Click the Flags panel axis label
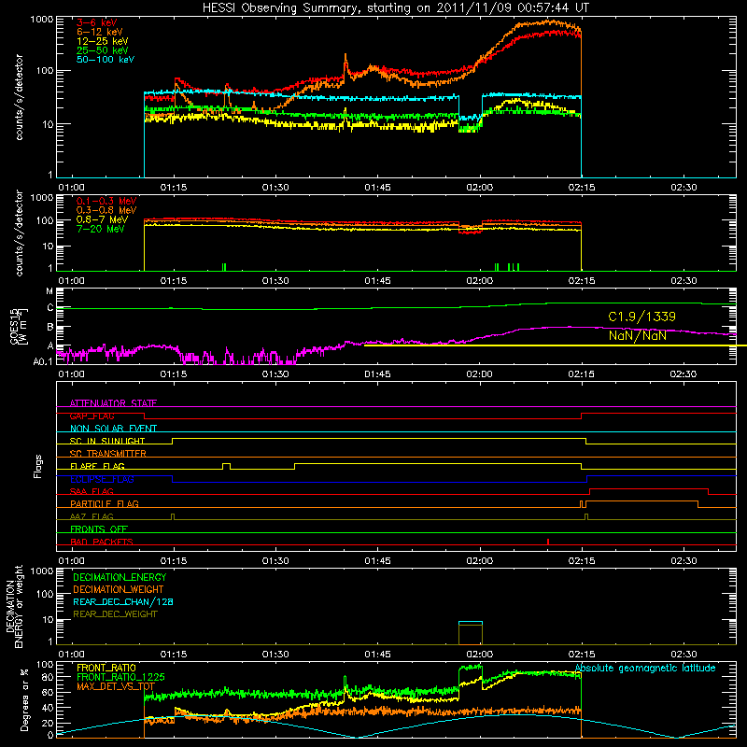The image size is (747, 747). click(x=37, y=466)
